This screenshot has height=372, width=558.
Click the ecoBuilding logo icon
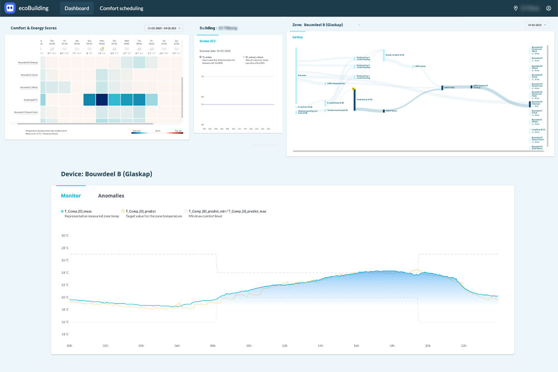pos(9,8)
